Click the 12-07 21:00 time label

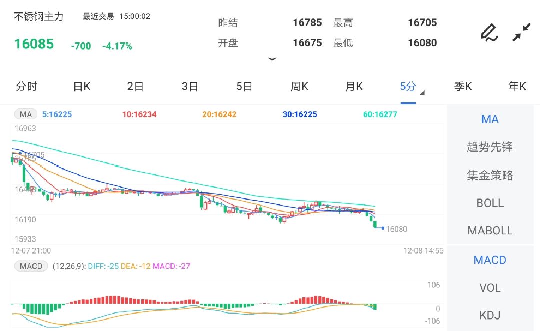(x=31, y=251)
